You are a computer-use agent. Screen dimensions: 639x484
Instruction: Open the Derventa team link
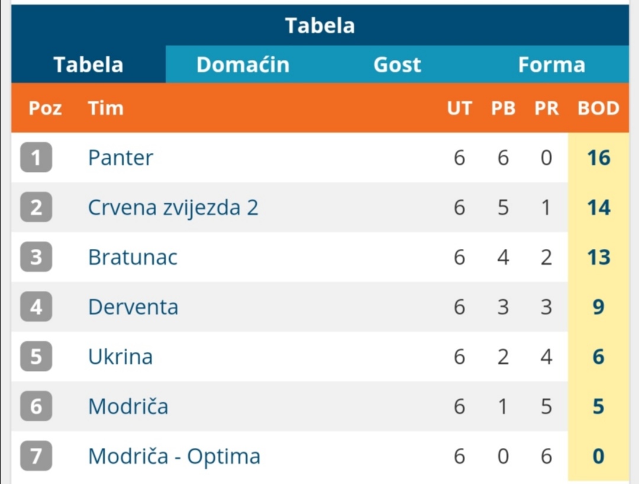tap(133, 307)
